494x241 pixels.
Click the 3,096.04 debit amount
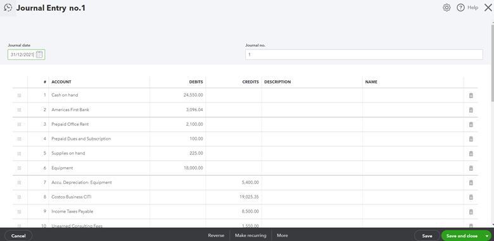[194, 110]
